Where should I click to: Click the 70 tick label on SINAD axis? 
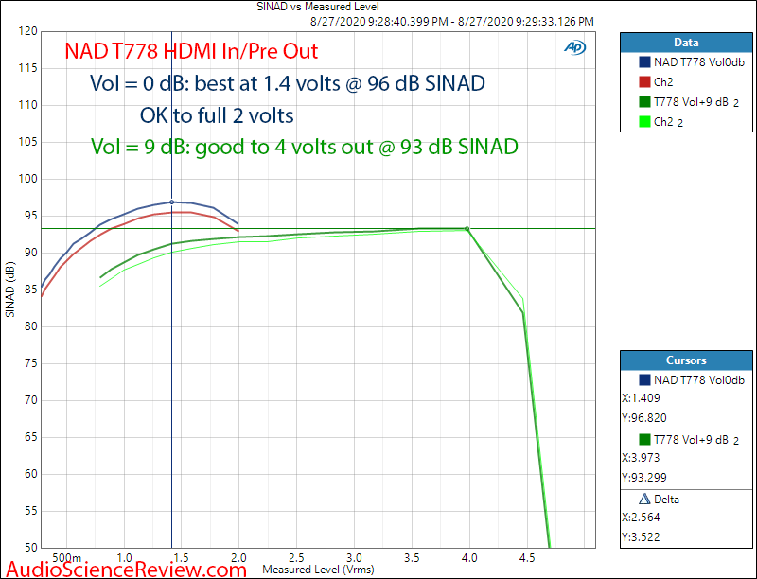click(x=31, y=400)
